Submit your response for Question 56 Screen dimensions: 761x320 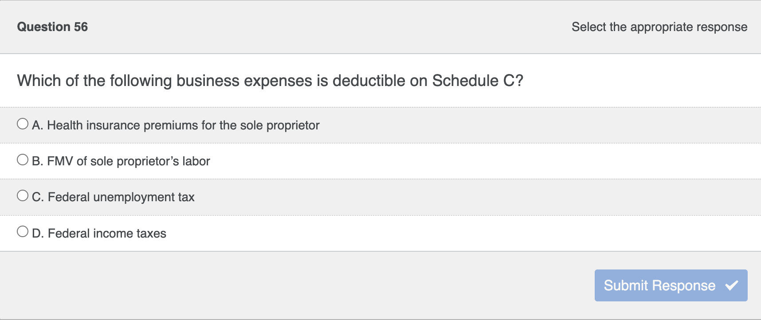click(670, 285)
